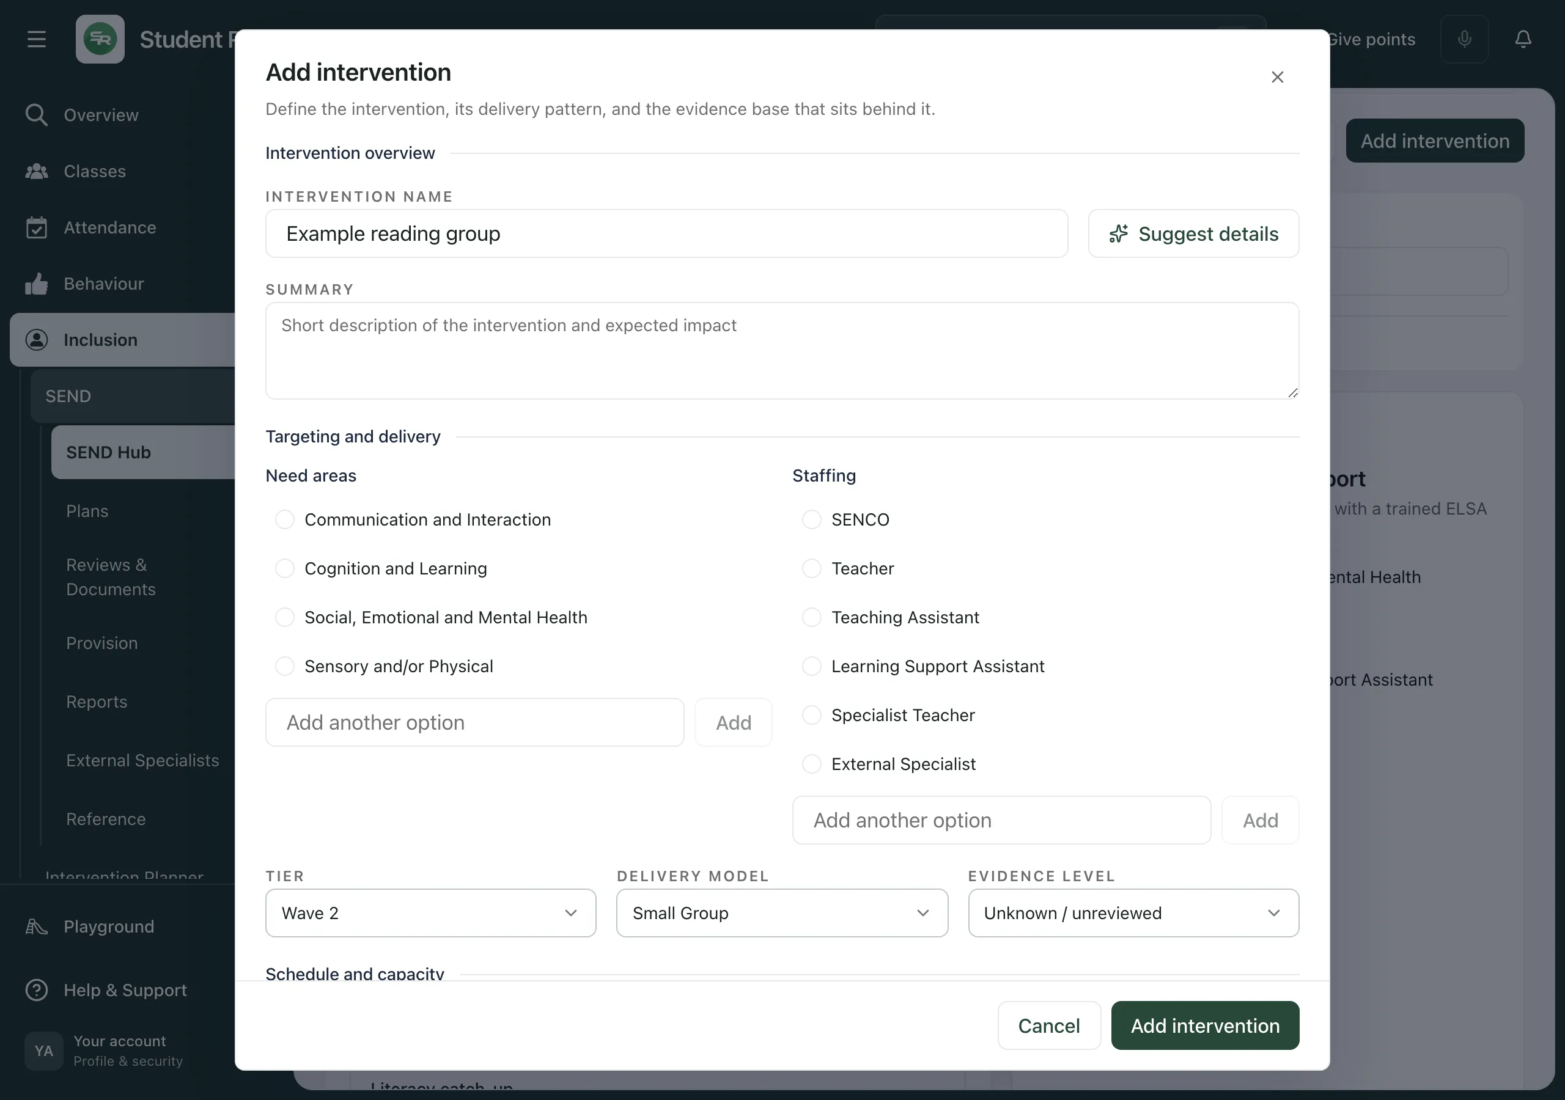Click the Intervention Name field
Screen dimensions: 1565x1100
pos(666,234)
